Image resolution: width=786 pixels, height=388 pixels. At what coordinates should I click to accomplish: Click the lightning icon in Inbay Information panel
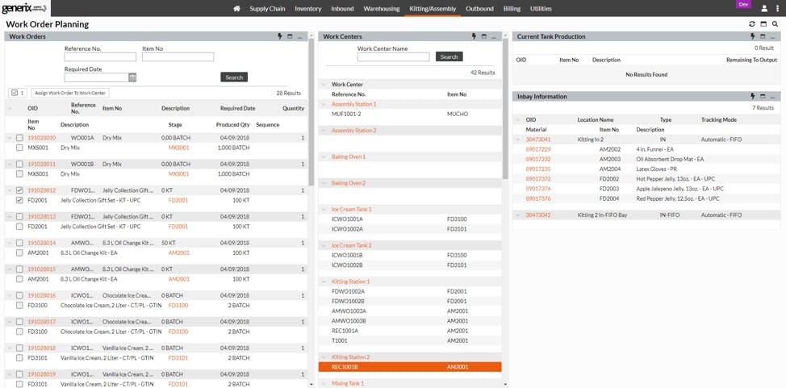tap(753, 96)
